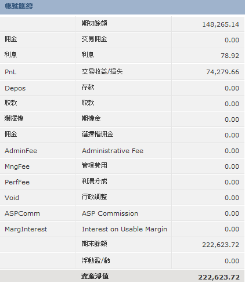Click the 期權金 description label

(x=91, y=118)
